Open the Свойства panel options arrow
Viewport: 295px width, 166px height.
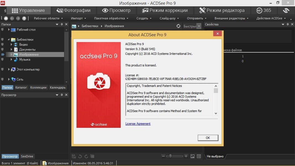(x=283, y=24)
